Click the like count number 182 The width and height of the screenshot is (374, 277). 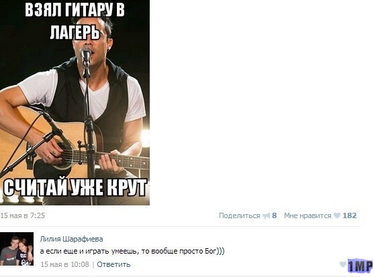click(x=350, y=215)
